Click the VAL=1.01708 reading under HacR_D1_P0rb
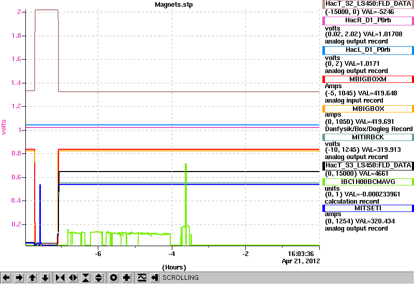 point(382,34)
